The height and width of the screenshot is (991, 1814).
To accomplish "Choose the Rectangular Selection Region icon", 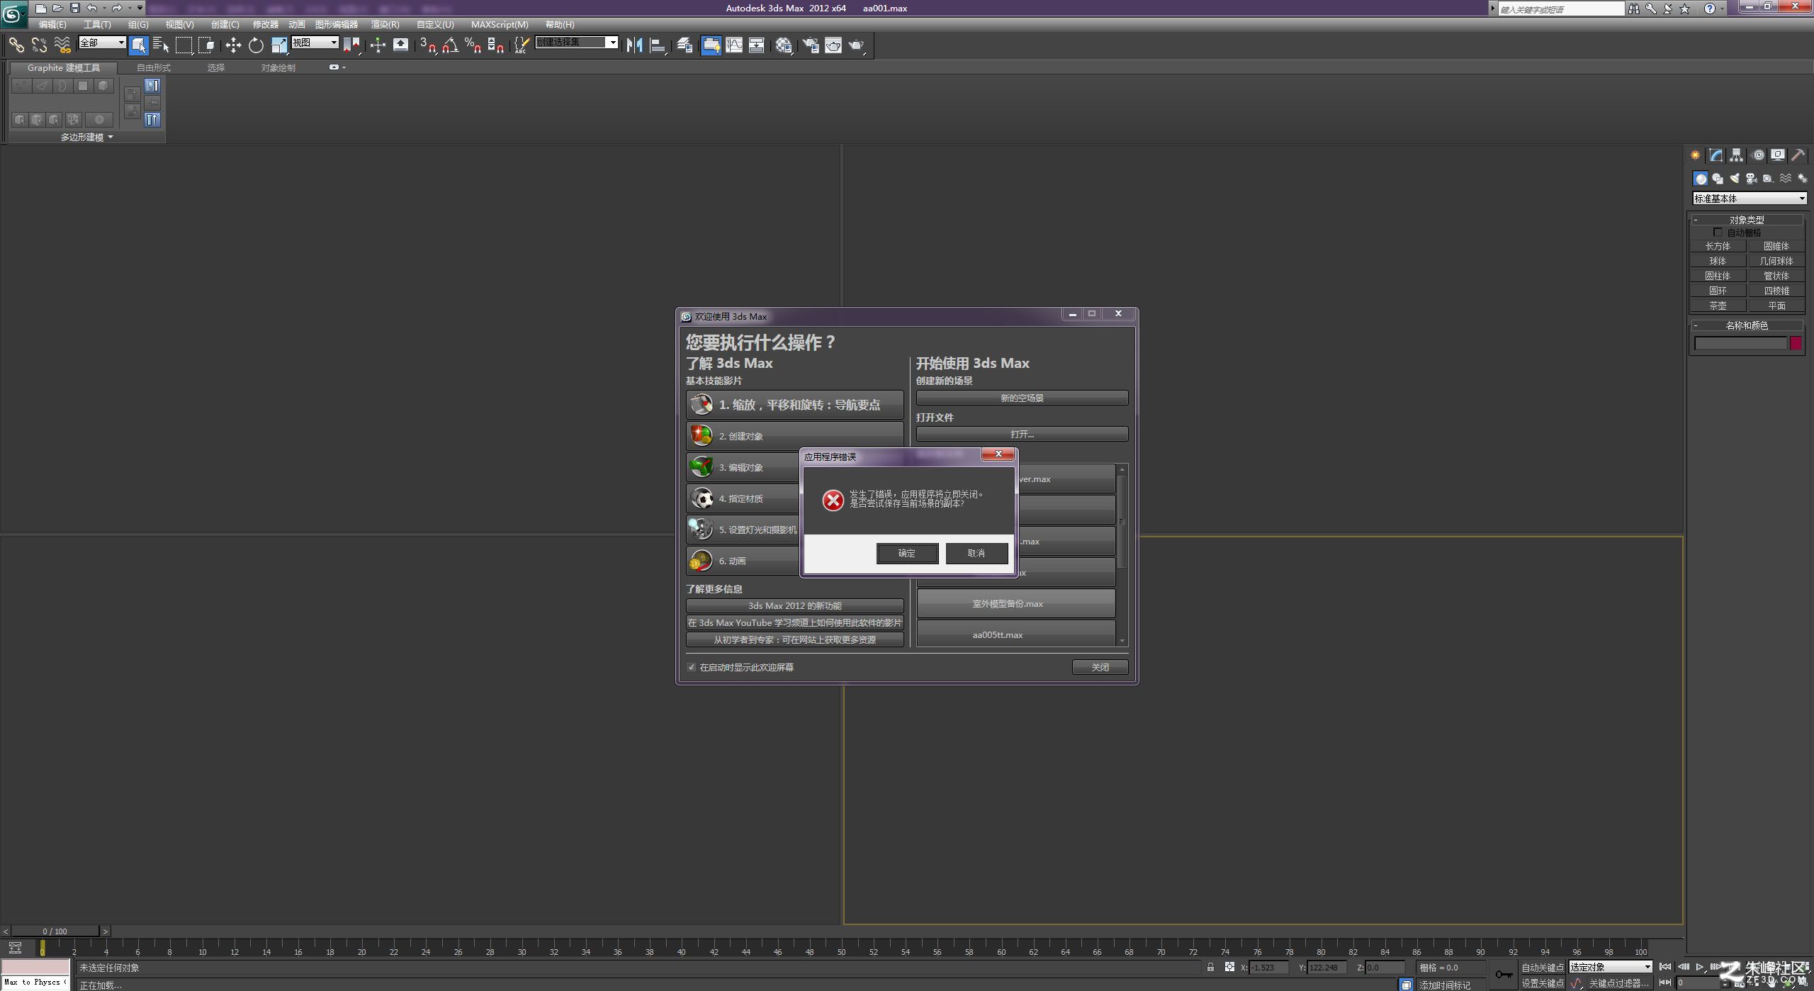I will (184, 45).
